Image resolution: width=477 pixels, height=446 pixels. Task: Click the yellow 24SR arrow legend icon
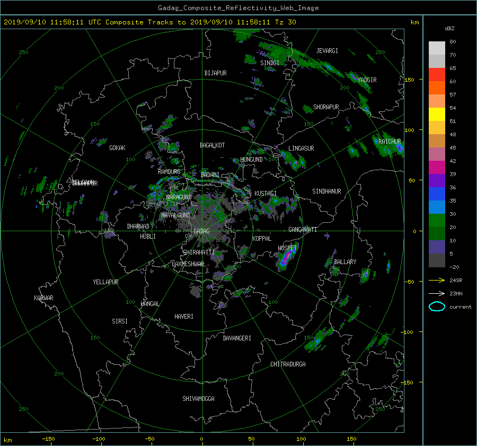coord(437,281)
